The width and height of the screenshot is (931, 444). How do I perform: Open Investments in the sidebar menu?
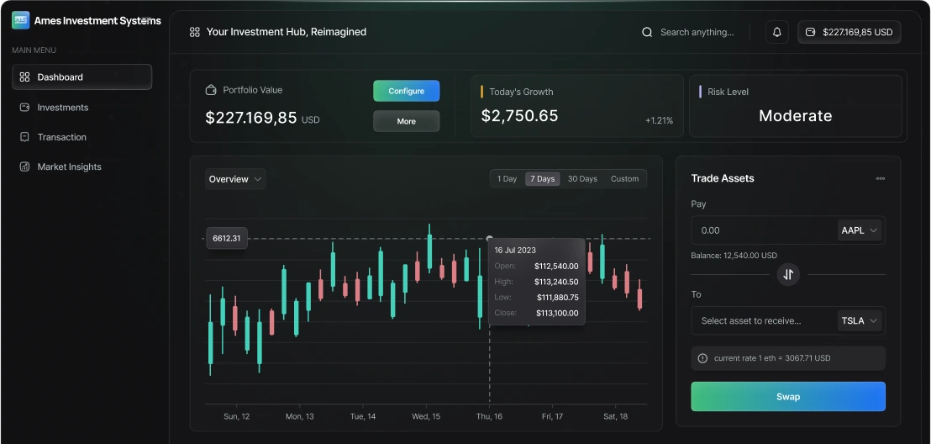click(63, 108)
